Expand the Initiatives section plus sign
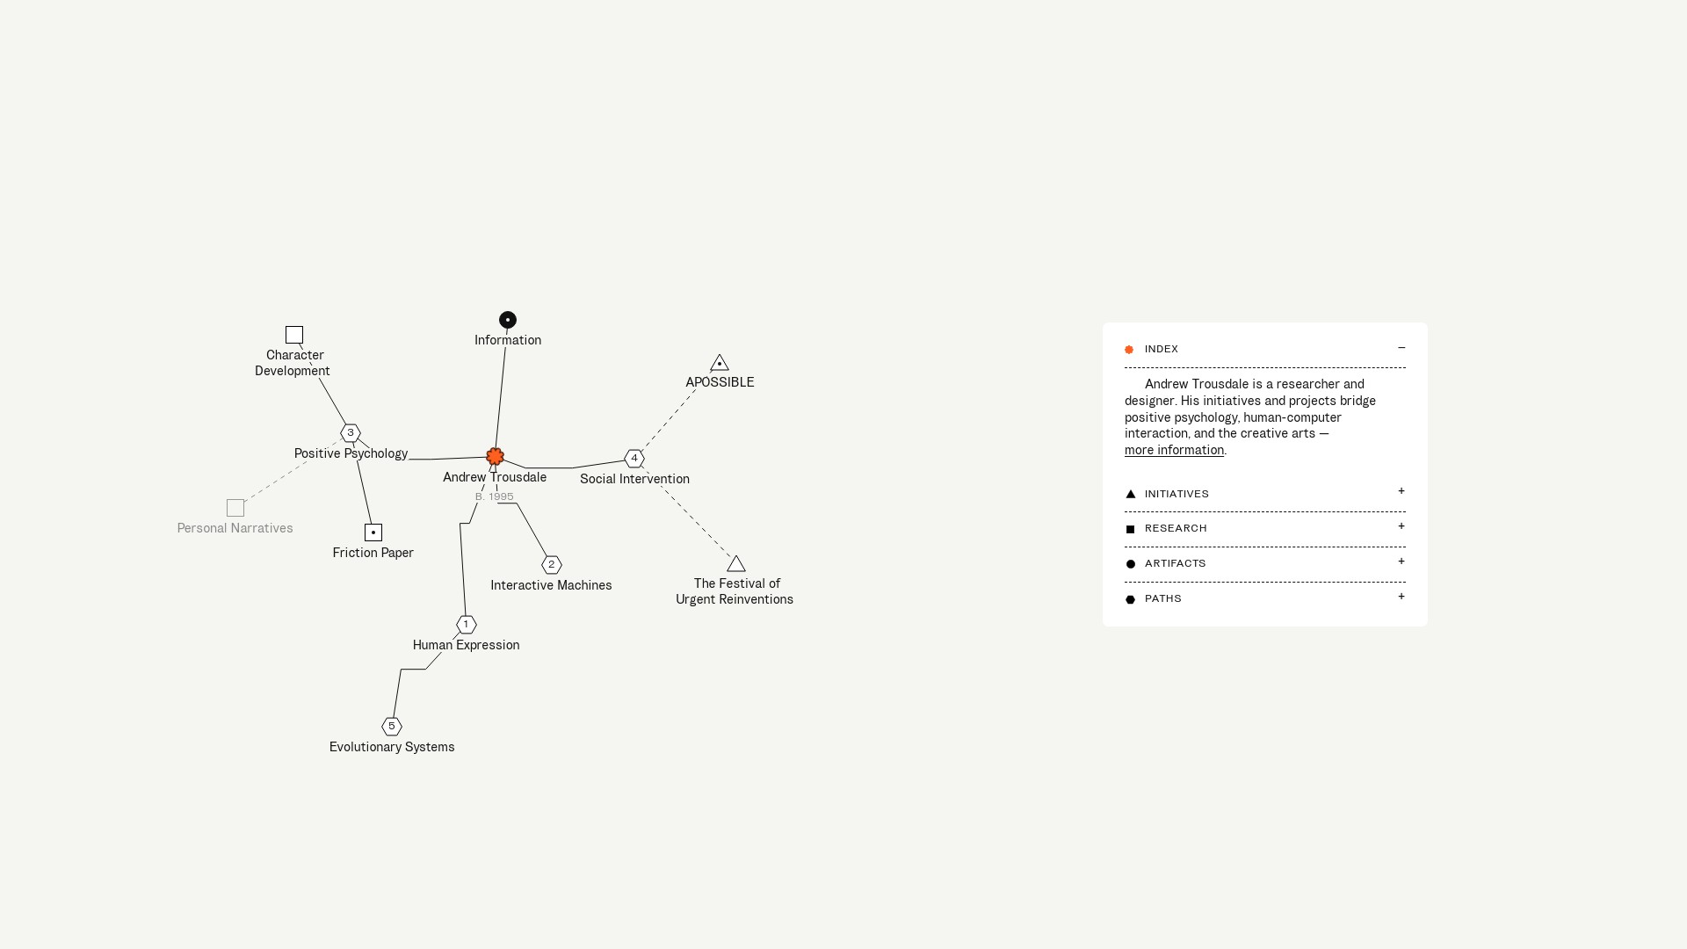This screenshot has width=1687, height=949. (1401, 491)
